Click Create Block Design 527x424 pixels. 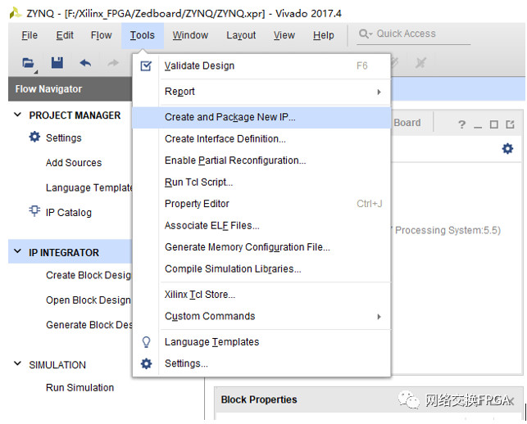[x=89, y=275]
